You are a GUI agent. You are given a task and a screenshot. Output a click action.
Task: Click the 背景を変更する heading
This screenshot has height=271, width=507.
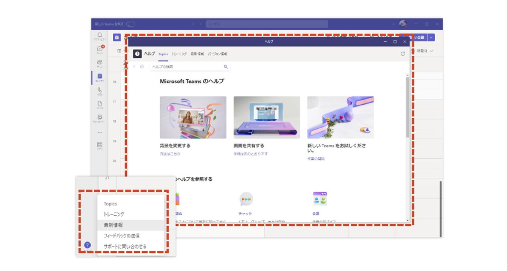click(175, 146)
